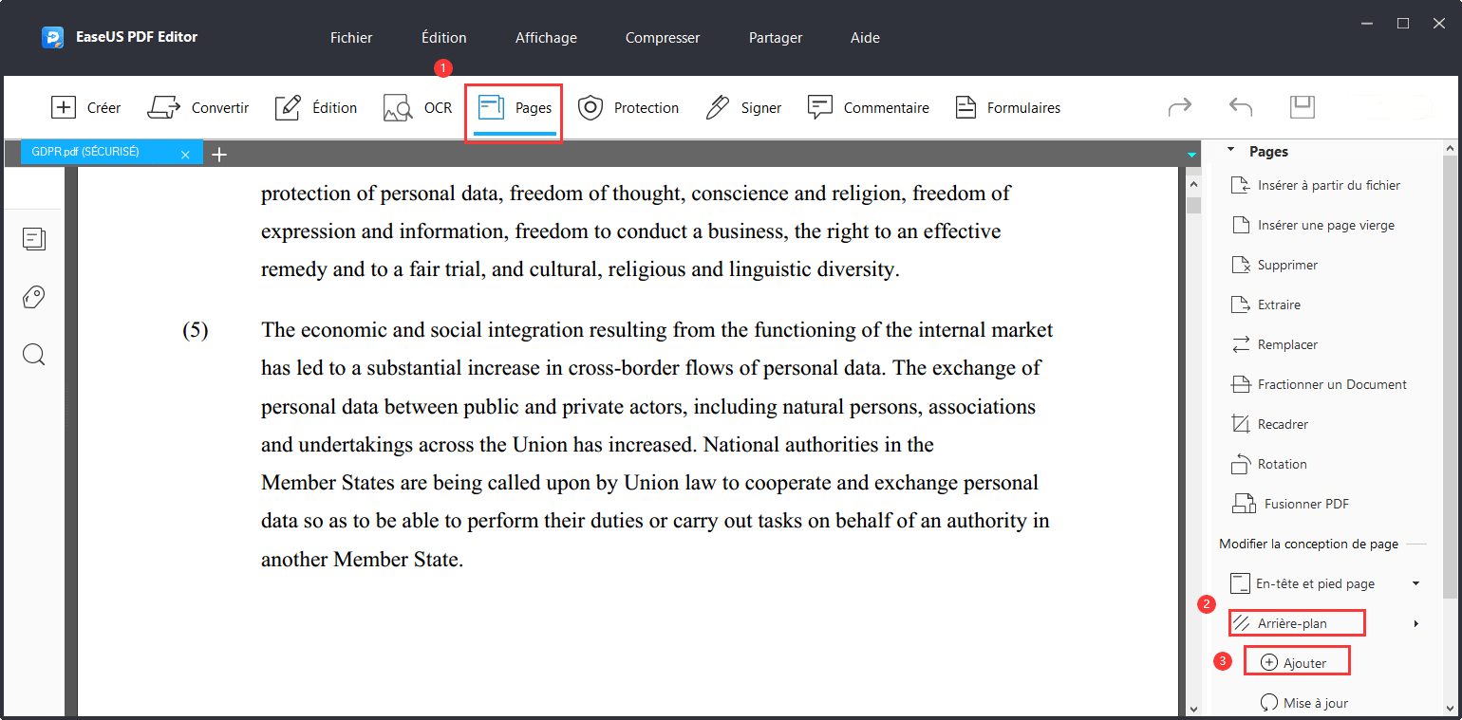Viewport: 1462px width, 720px height.
Task: Click Fractionner un Document
Action: (1319, 384)
